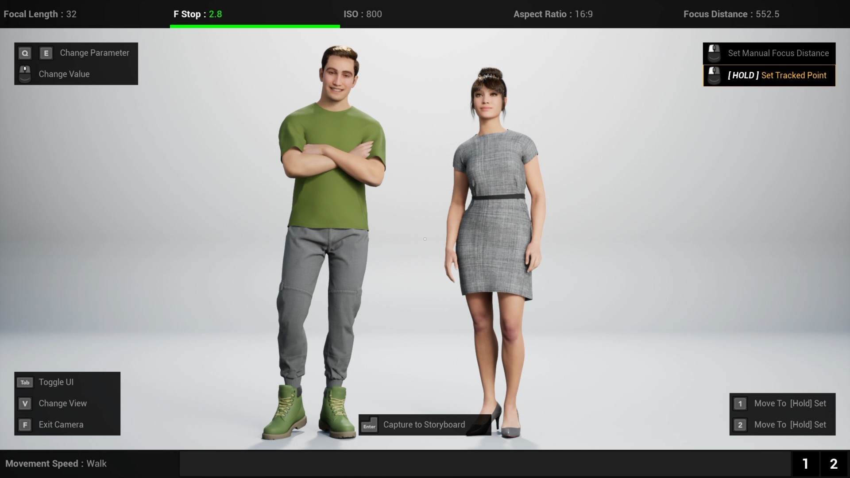Click the Q key icon

(25, 53)
